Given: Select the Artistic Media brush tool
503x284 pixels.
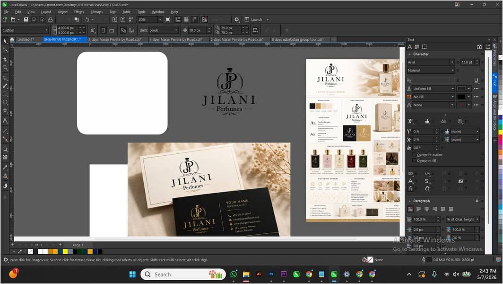Looking at the screenshot, I should [x=5, y=86].
